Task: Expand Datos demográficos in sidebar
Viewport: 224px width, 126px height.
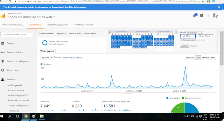Action: [20, 106]
